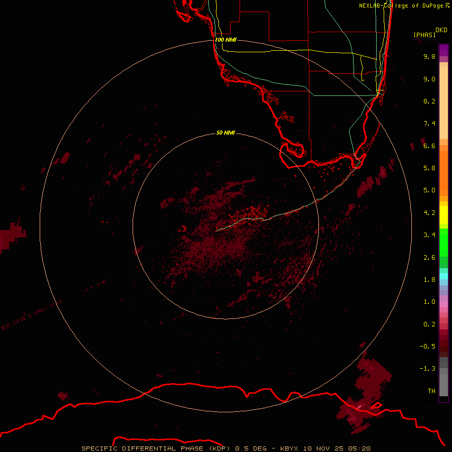Click the 5.0 legend value

tap(429, 190)
